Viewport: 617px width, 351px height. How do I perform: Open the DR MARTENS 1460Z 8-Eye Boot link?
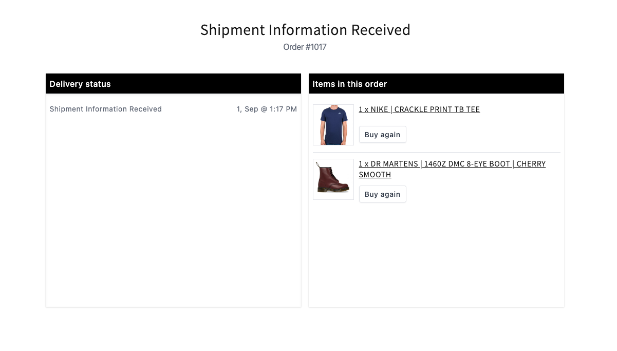pyautogui.click(x=452, y=164)
